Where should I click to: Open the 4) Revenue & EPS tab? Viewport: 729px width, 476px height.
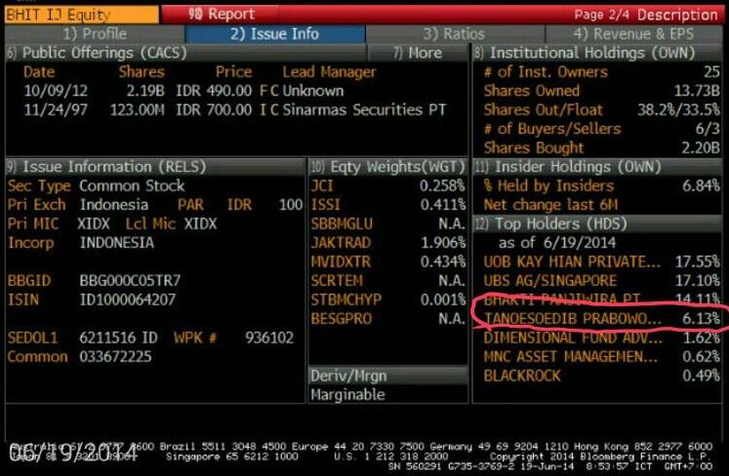pos(633,34)
